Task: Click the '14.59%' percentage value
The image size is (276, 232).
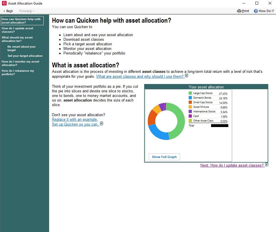Action: point(223,103)
